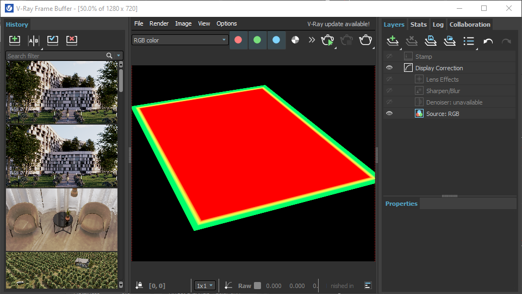Click the save layer preset icon
The image size is (522, 294).
coord(430,41)
